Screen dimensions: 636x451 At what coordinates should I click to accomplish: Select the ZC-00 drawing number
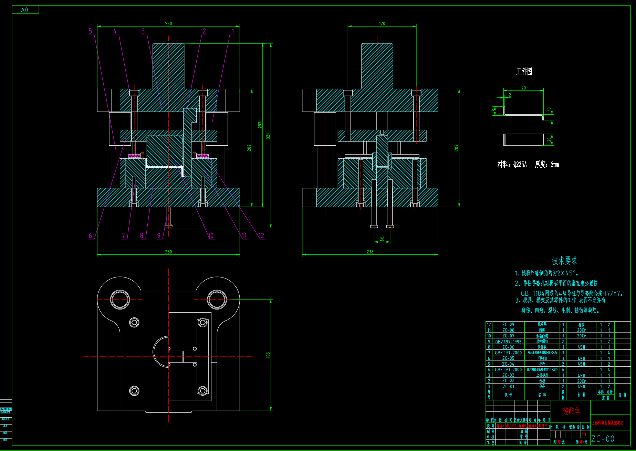coord(603,439)
